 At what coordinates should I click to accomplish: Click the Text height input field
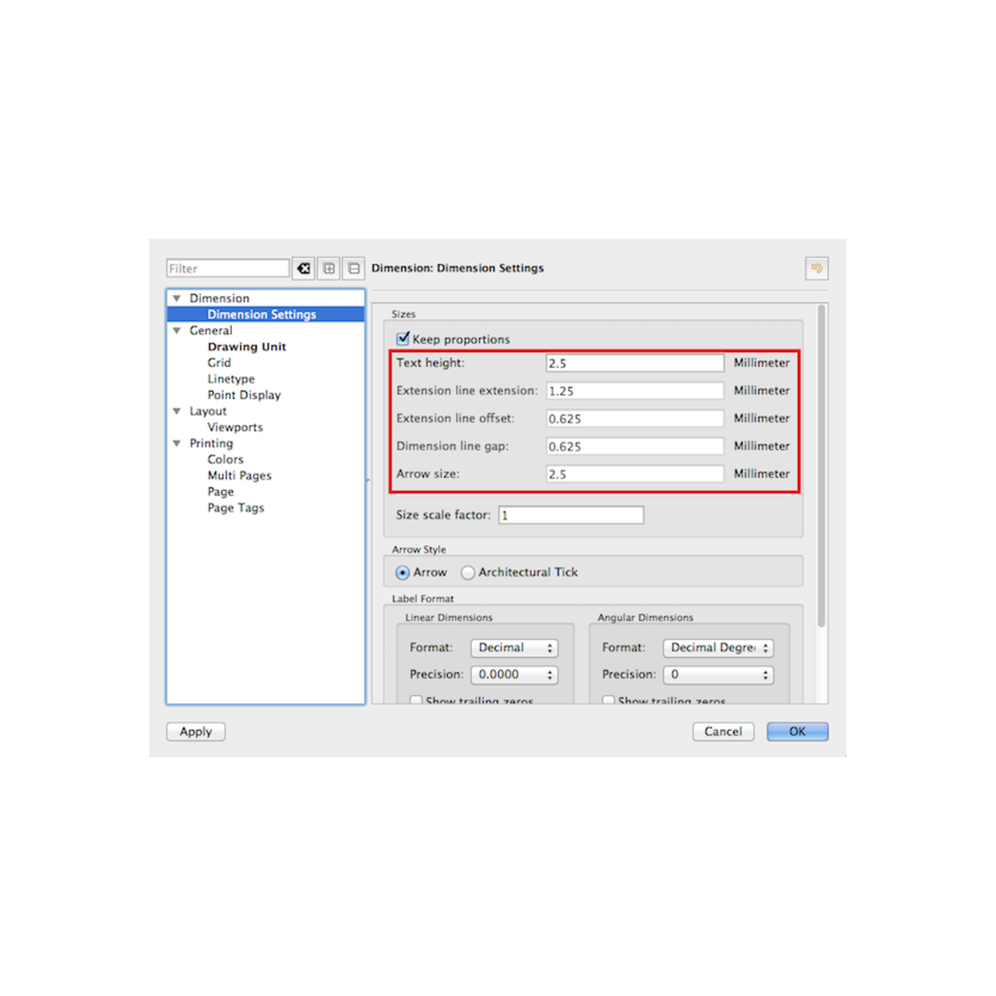(x=635, y=363)
